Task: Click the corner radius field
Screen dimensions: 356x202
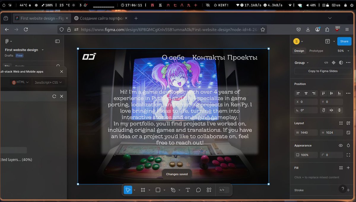Action: (x=331, y=155)
